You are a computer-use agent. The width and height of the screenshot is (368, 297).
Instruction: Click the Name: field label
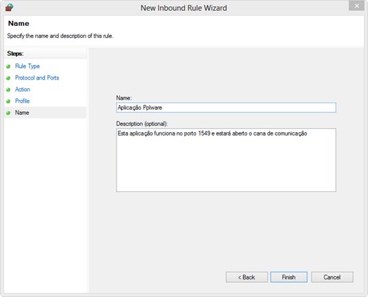124,98
